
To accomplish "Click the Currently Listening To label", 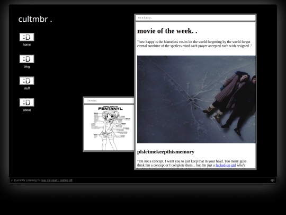I will [x=28, y=180].
